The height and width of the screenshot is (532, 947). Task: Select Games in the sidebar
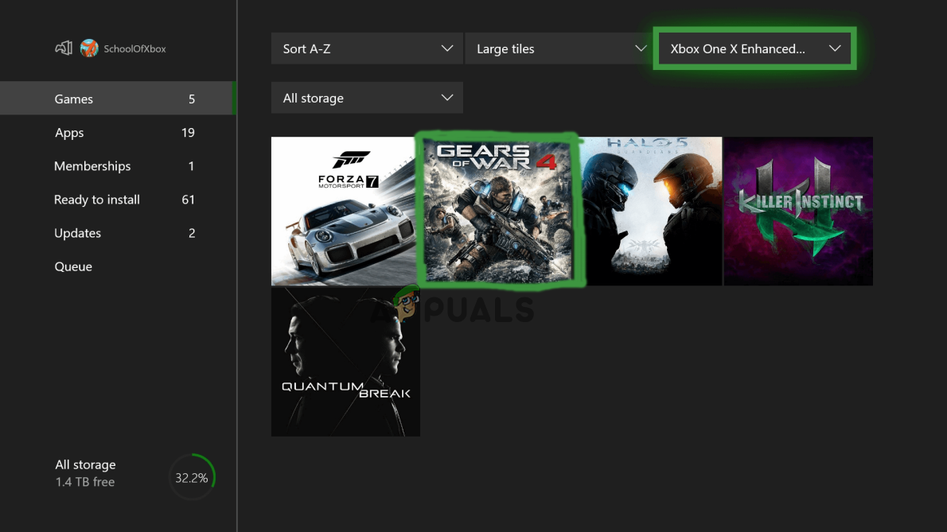pos(118,99)
